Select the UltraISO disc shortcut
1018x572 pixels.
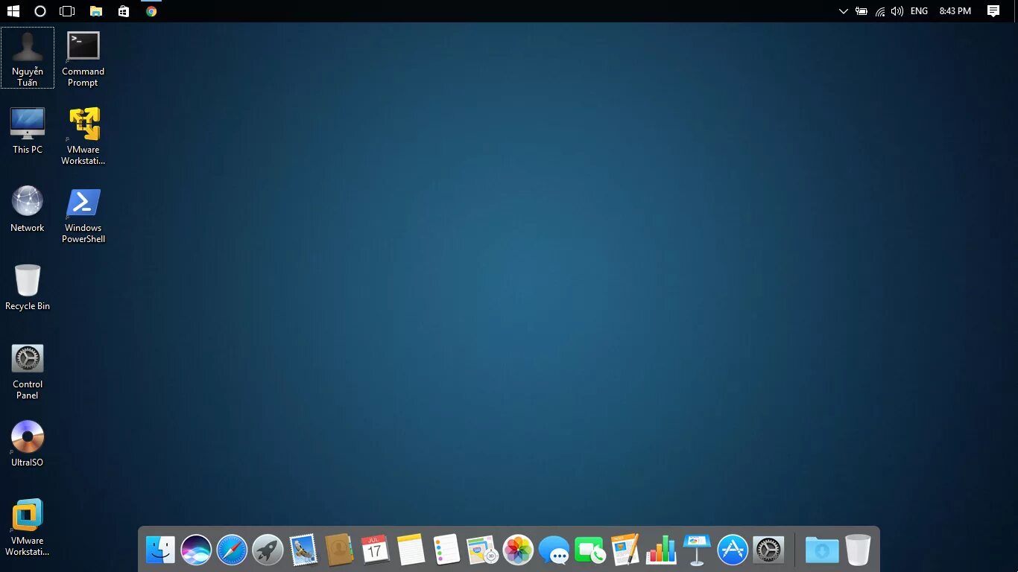coord(28,443)
